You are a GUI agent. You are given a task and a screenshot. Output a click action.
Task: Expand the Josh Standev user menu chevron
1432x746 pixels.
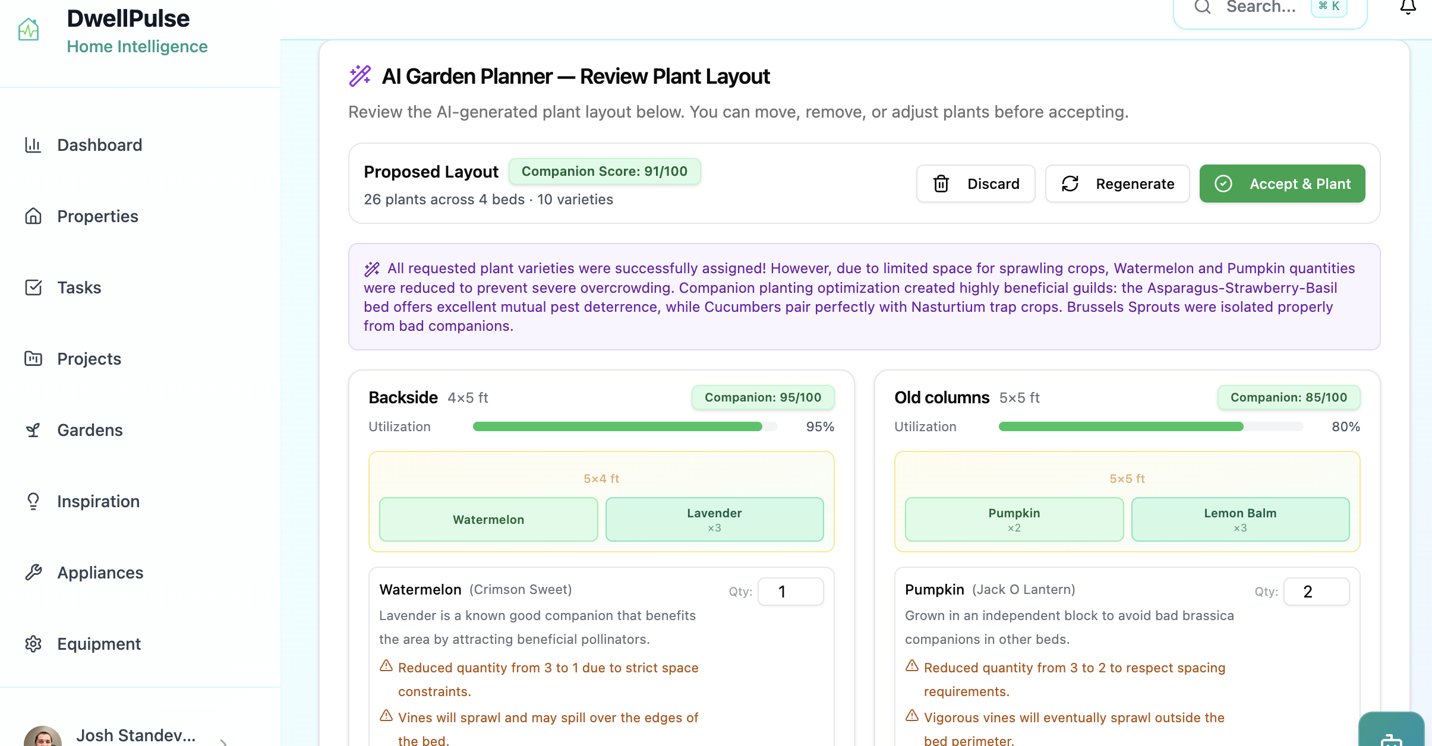click(223, 740)
